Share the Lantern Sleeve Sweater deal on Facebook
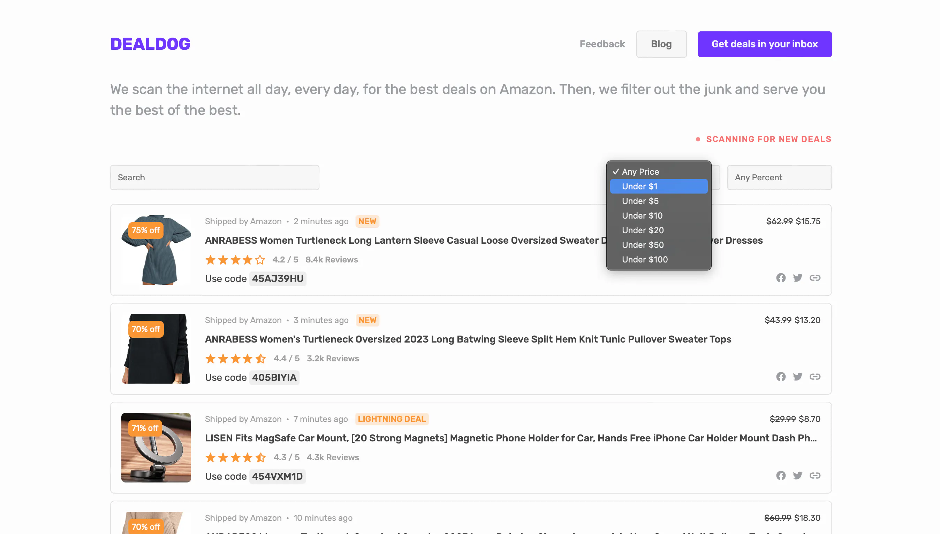The image size is (940, 534). pyautogui.click(x=781, y=278)
